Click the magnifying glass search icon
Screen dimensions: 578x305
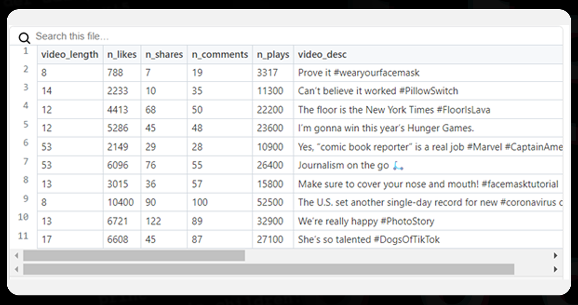pyautogui.click(x=24, y=36)
